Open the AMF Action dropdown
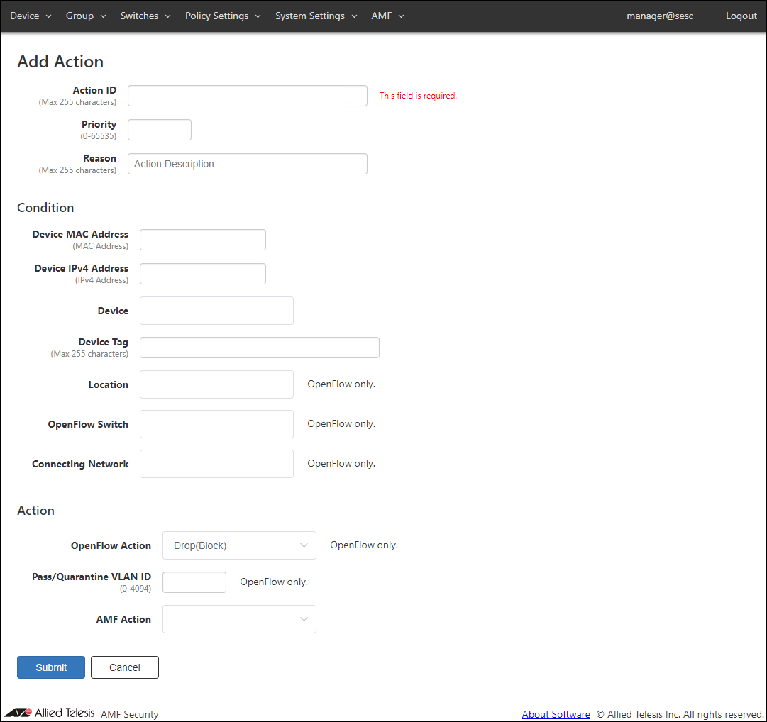 tap(239, 619)
